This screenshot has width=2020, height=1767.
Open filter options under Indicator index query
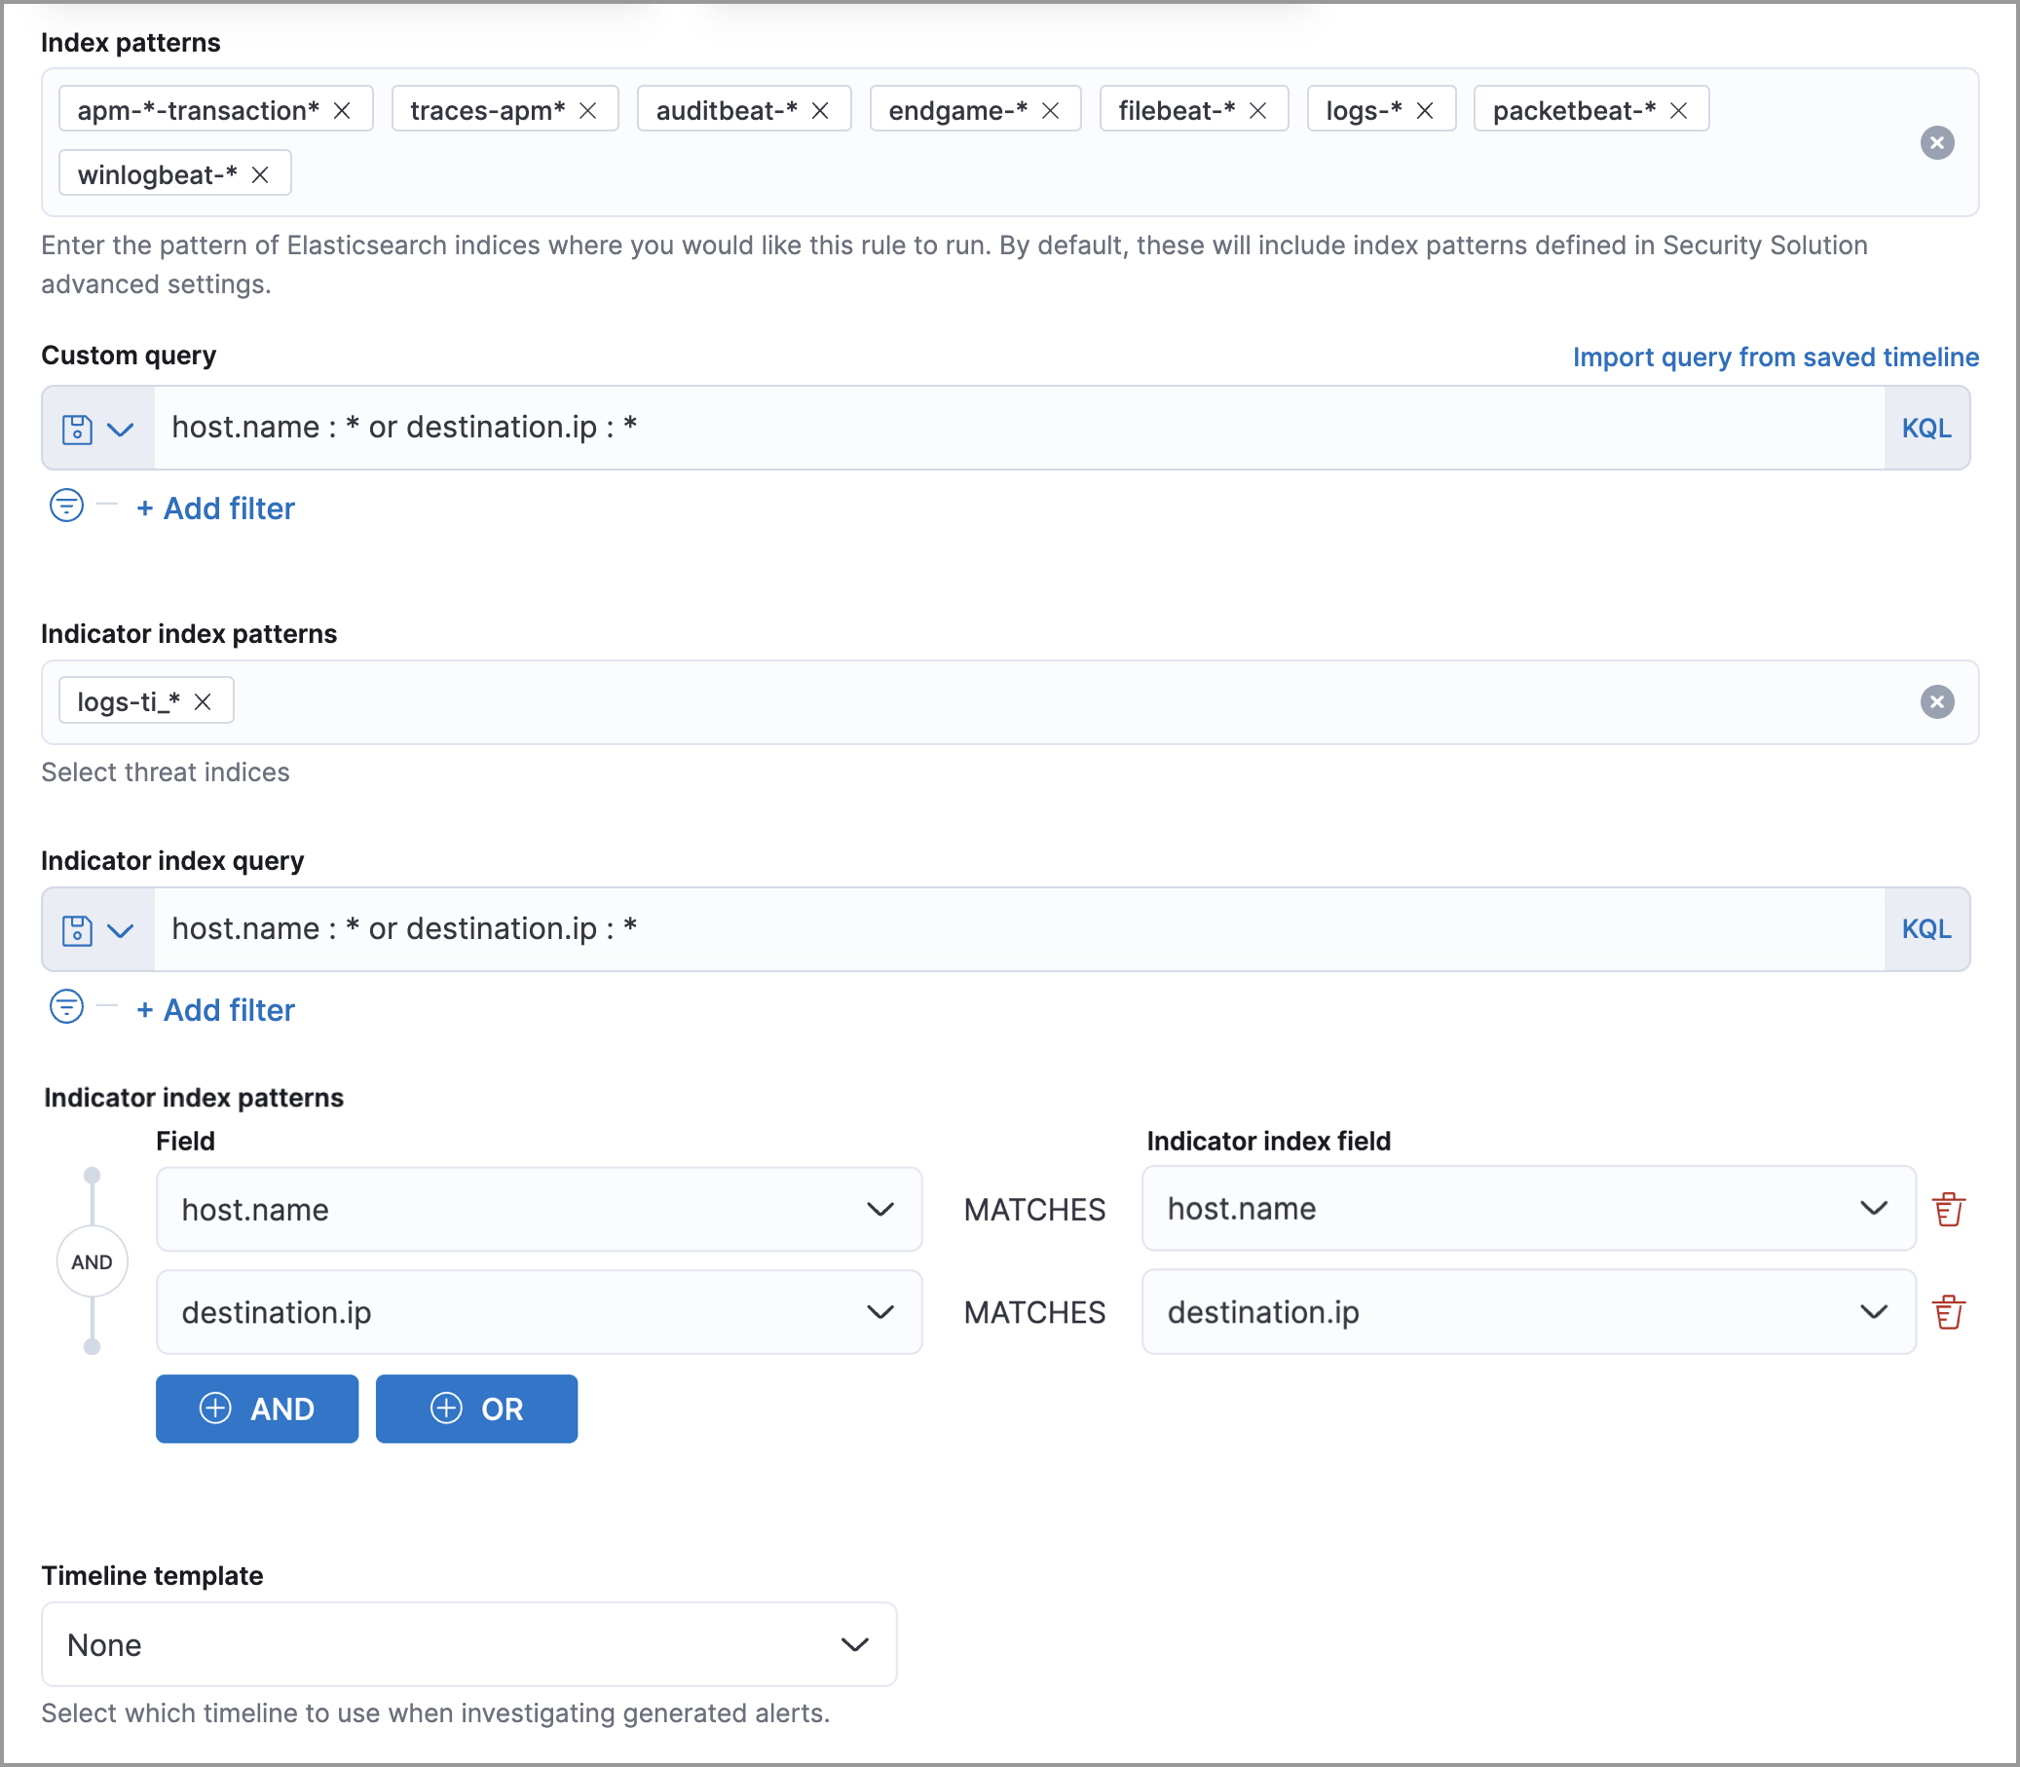[x=66, y=1007]
